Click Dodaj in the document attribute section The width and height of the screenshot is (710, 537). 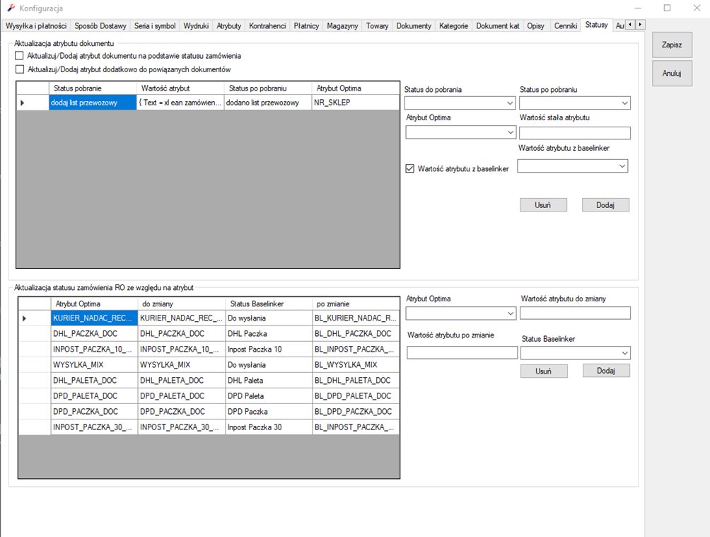tap(605, 205)
